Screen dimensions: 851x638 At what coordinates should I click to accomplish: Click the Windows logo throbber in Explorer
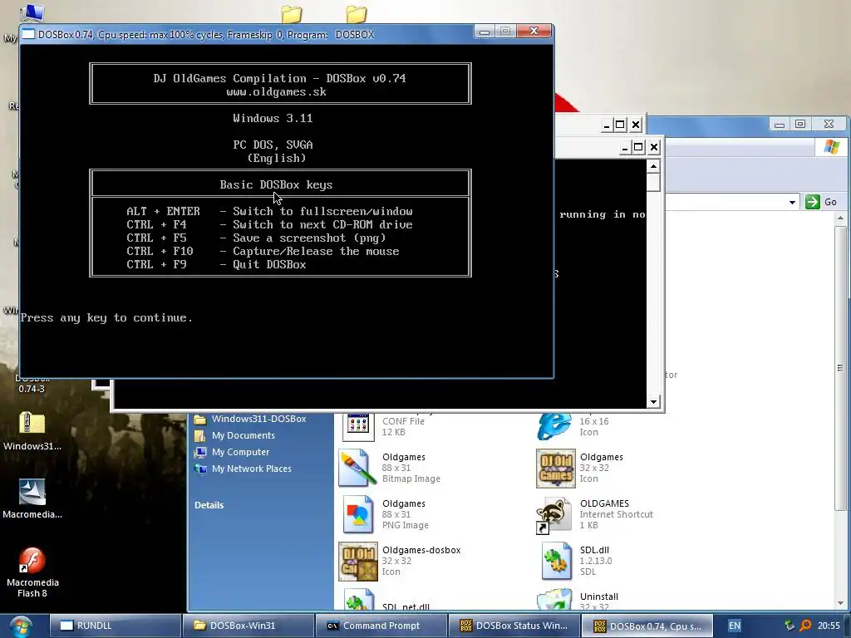831,147
